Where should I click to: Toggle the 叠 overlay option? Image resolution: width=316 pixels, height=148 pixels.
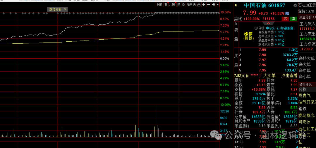pyautogui.click(x=183, y=5)
